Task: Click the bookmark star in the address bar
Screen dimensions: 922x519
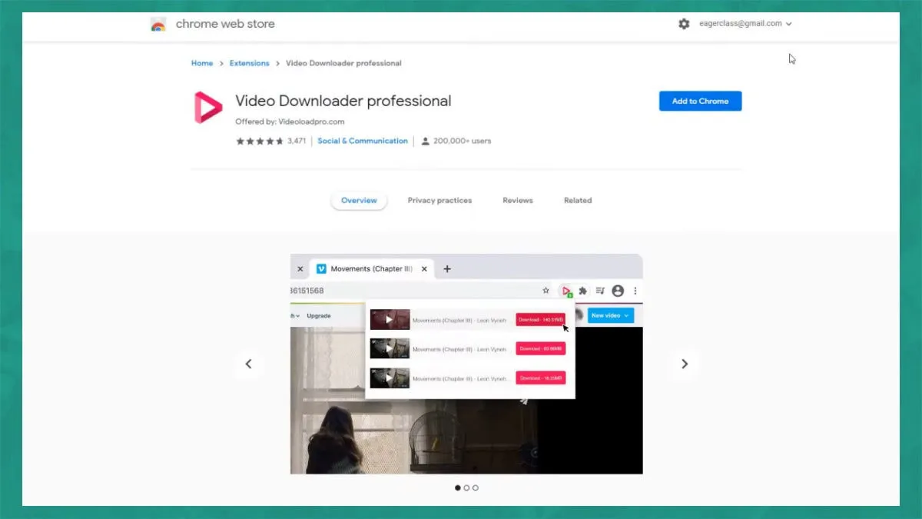Action: [546, 291]
